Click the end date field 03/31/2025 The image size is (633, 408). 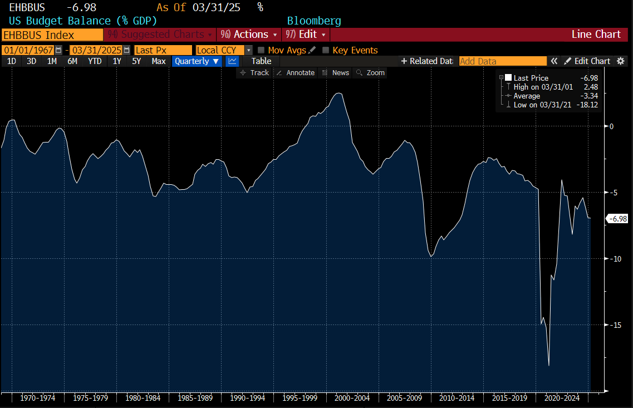96,50
